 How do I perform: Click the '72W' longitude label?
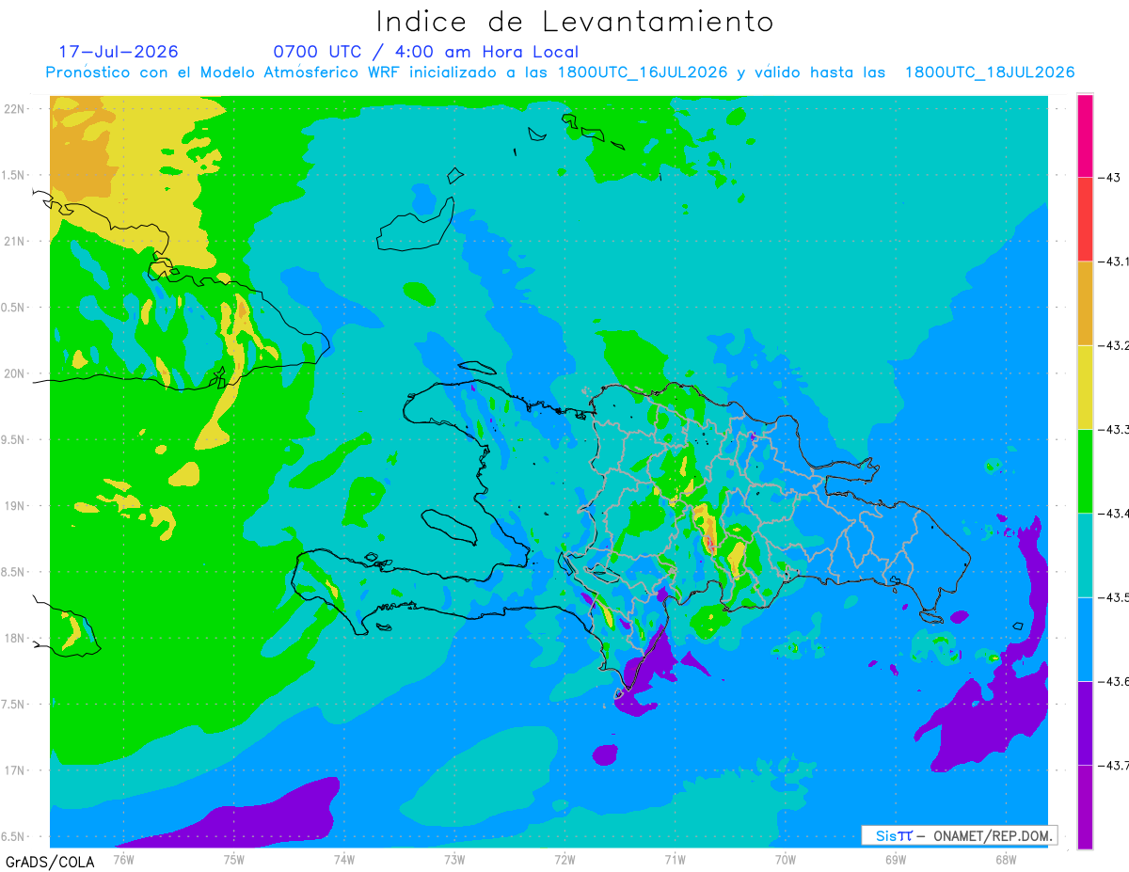(x=564, y=858)
